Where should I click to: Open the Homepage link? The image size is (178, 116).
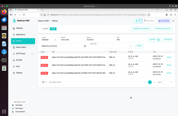(x=19, y=105)
